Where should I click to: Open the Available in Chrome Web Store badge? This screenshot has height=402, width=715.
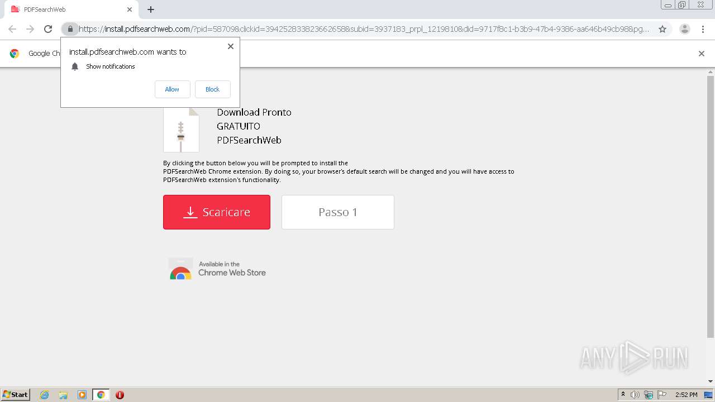[217, 269]
